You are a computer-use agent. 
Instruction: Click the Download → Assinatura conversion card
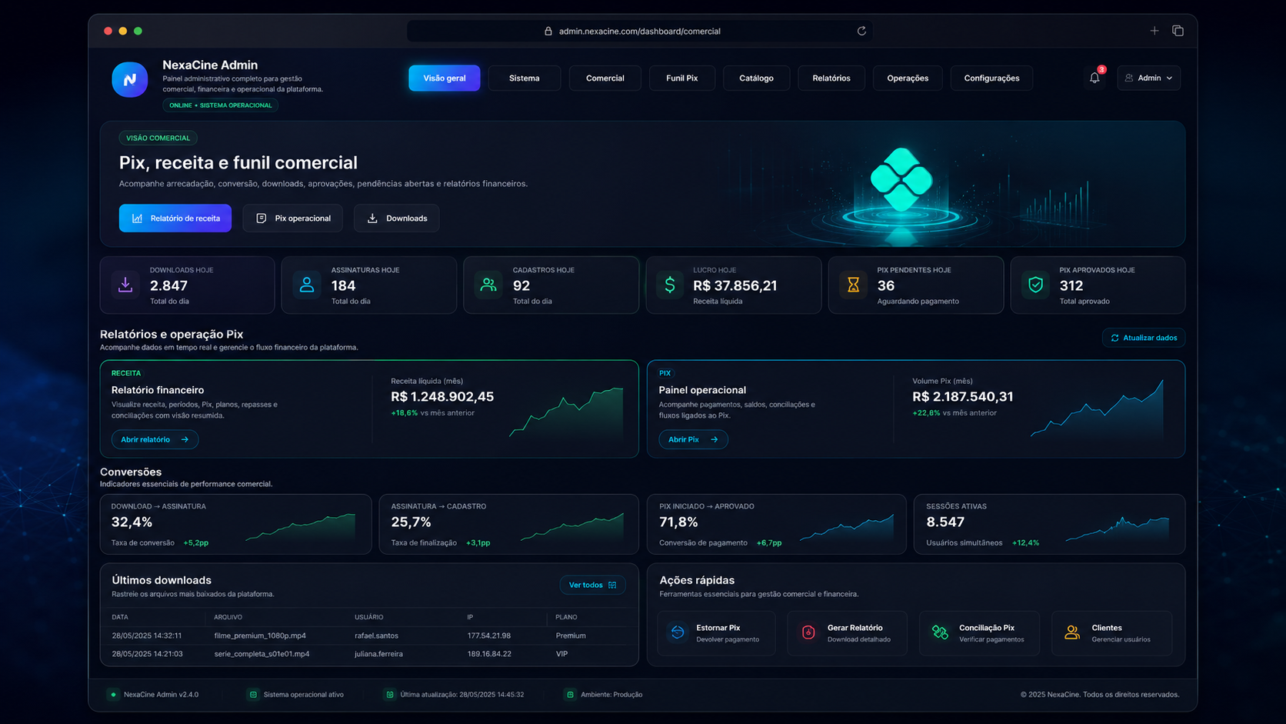(x=235, y=524)
